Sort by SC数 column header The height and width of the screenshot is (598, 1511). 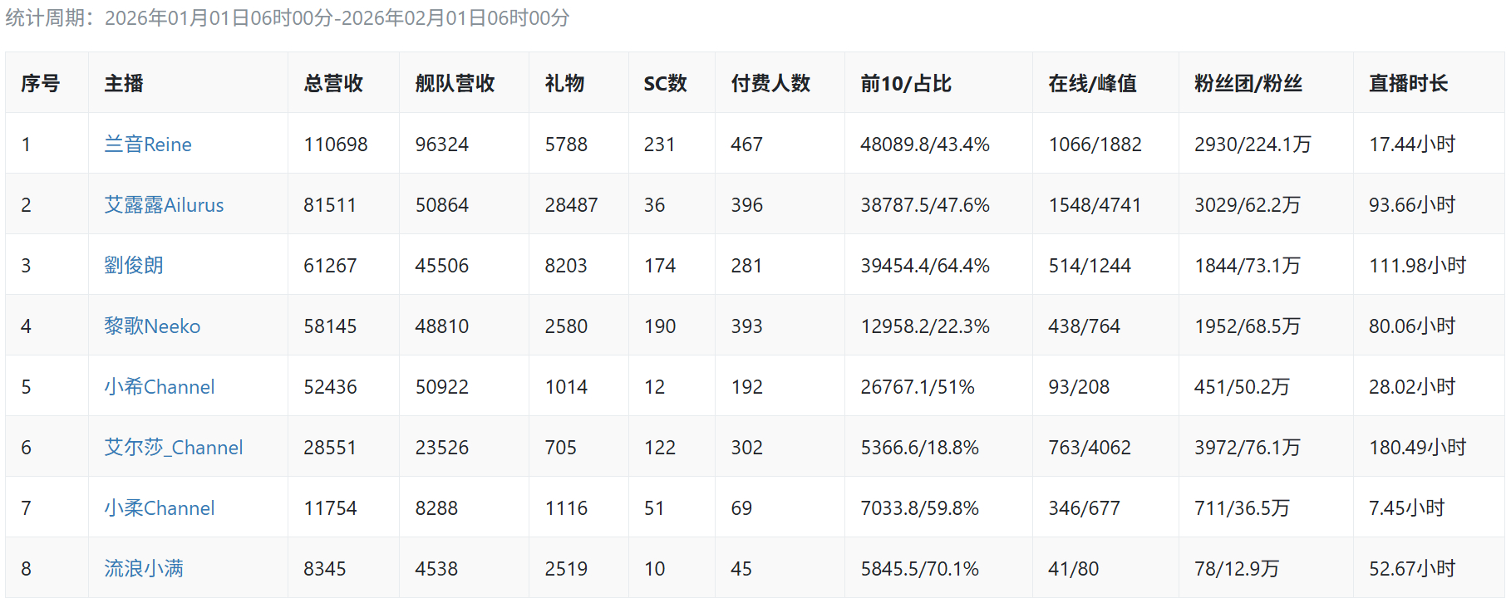[x=665, y=83]
